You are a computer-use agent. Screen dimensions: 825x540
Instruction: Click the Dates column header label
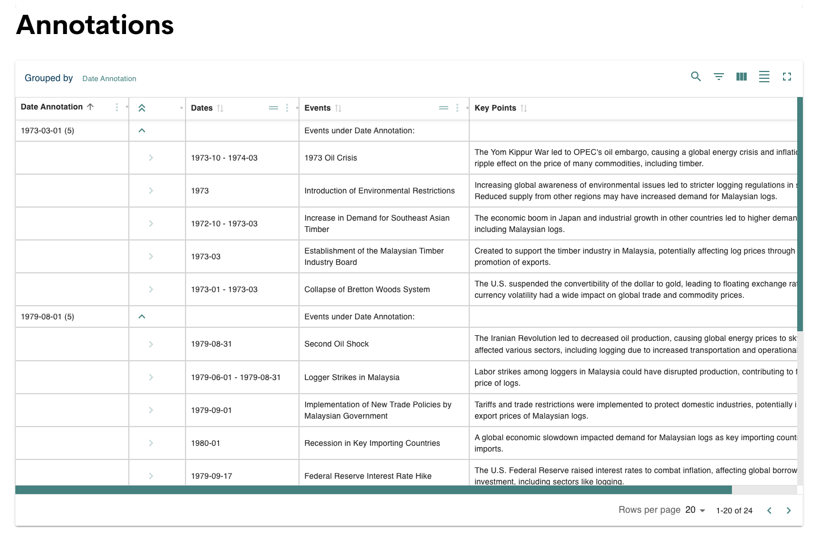point(201,108)
